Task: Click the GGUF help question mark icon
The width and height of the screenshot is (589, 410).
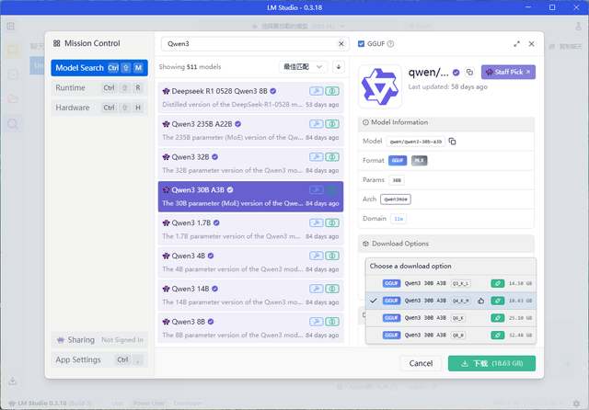Action: tap(390, 44)
